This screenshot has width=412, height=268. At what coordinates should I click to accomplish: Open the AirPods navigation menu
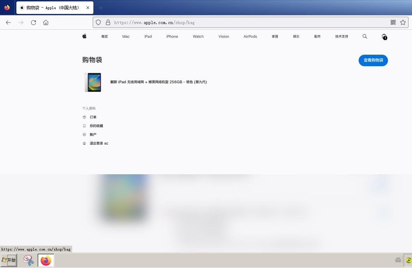(x=250, y=37)
